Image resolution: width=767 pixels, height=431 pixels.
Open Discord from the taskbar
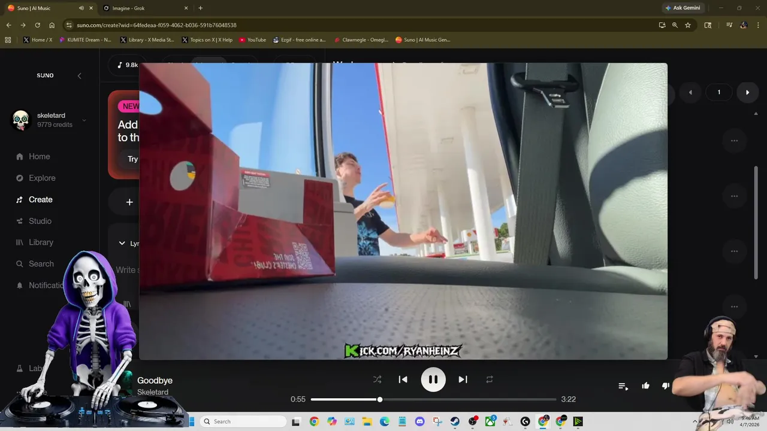419,421
